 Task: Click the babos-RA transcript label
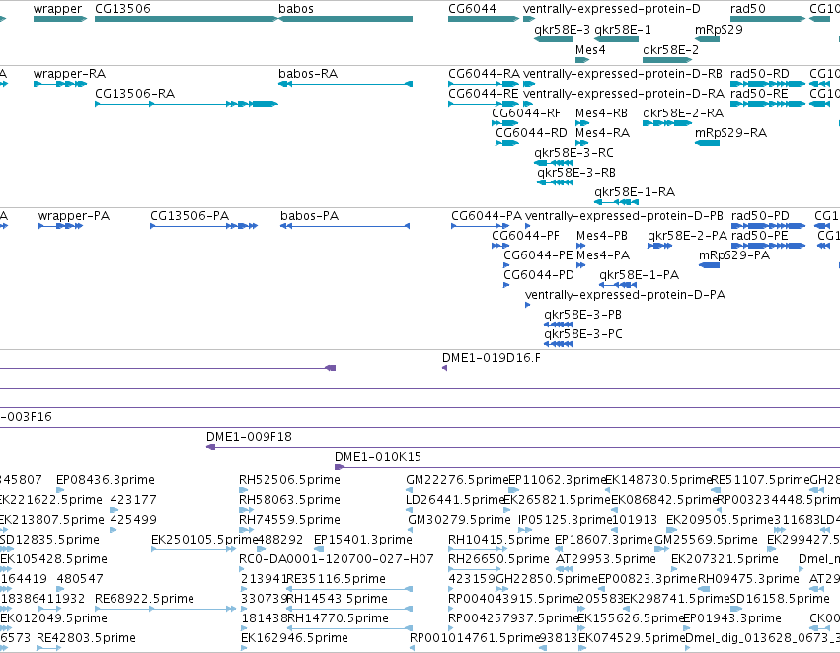point(308,74)
